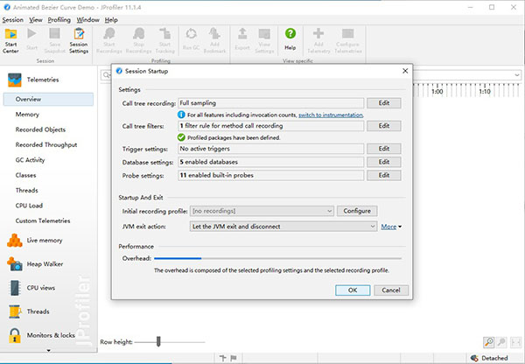Open the Threads section with gears icon

15,311
